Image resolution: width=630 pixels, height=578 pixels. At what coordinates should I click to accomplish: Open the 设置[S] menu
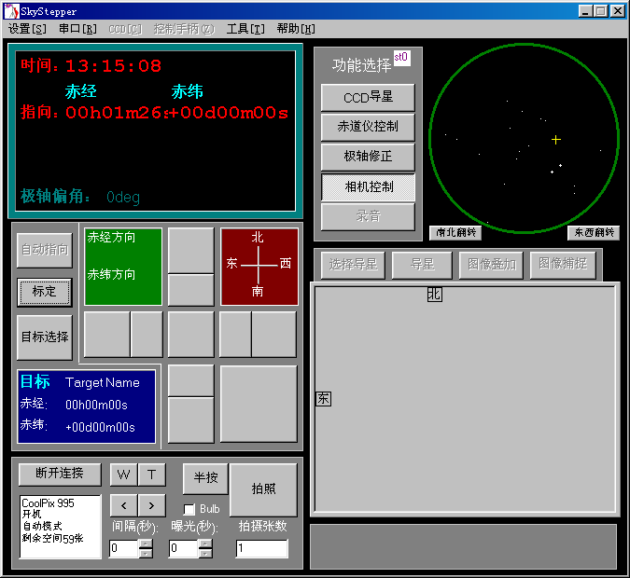[x=27, y=29]
